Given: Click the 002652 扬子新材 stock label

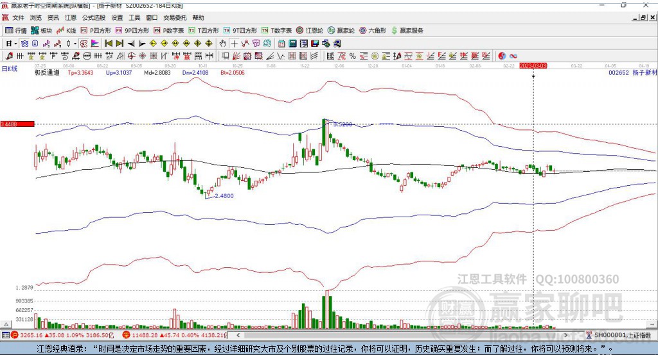Looking at the screenshot, I should tap(632, 72).
